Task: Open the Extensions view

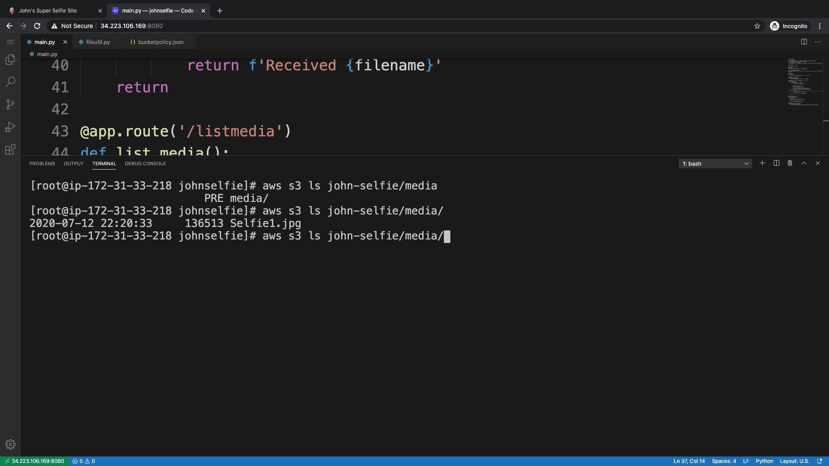Action: pyautogui.click(x=10, y=149)
